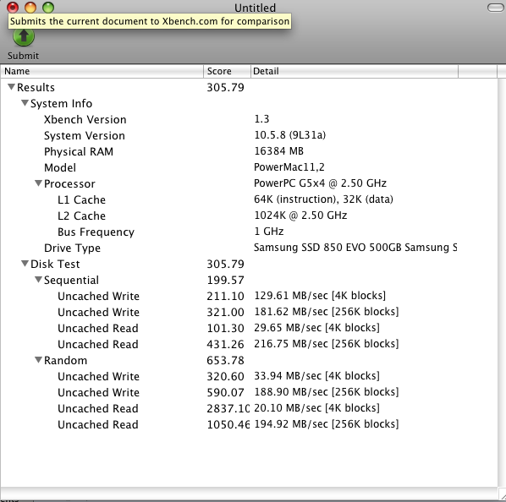Collapse the Processor disclosure triangle
506x502 pixels.
pos(38,183)
